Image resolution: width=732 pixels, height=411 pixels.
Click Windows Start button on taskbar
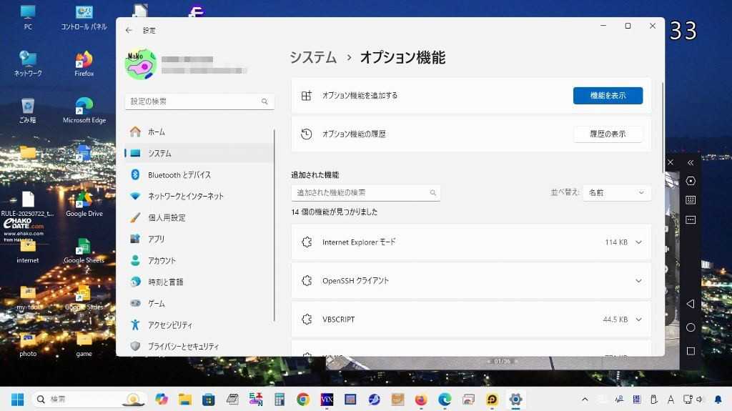click(17, 400)
